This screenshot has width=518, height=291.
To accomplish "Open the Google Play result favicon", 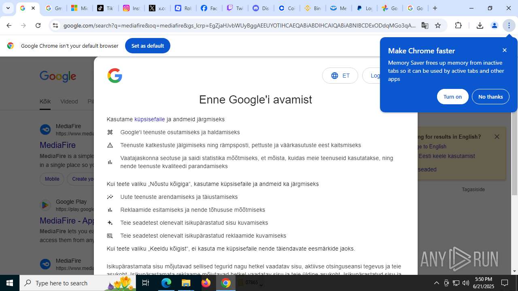I will click(x=45, y=205).
